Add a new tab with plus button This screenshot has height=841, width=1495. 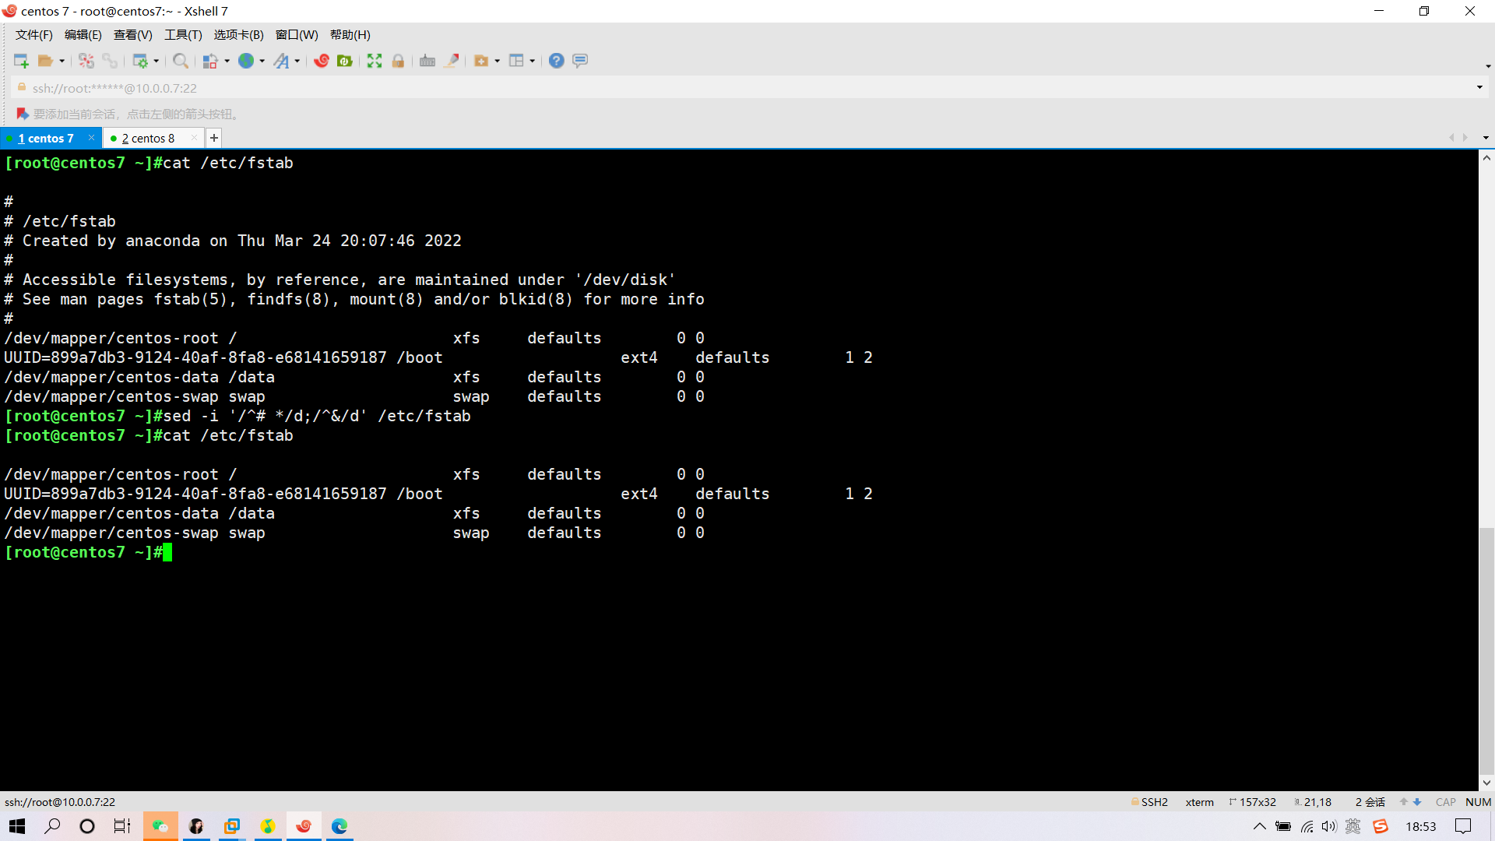pyautogui.click(x=213, y=138)
